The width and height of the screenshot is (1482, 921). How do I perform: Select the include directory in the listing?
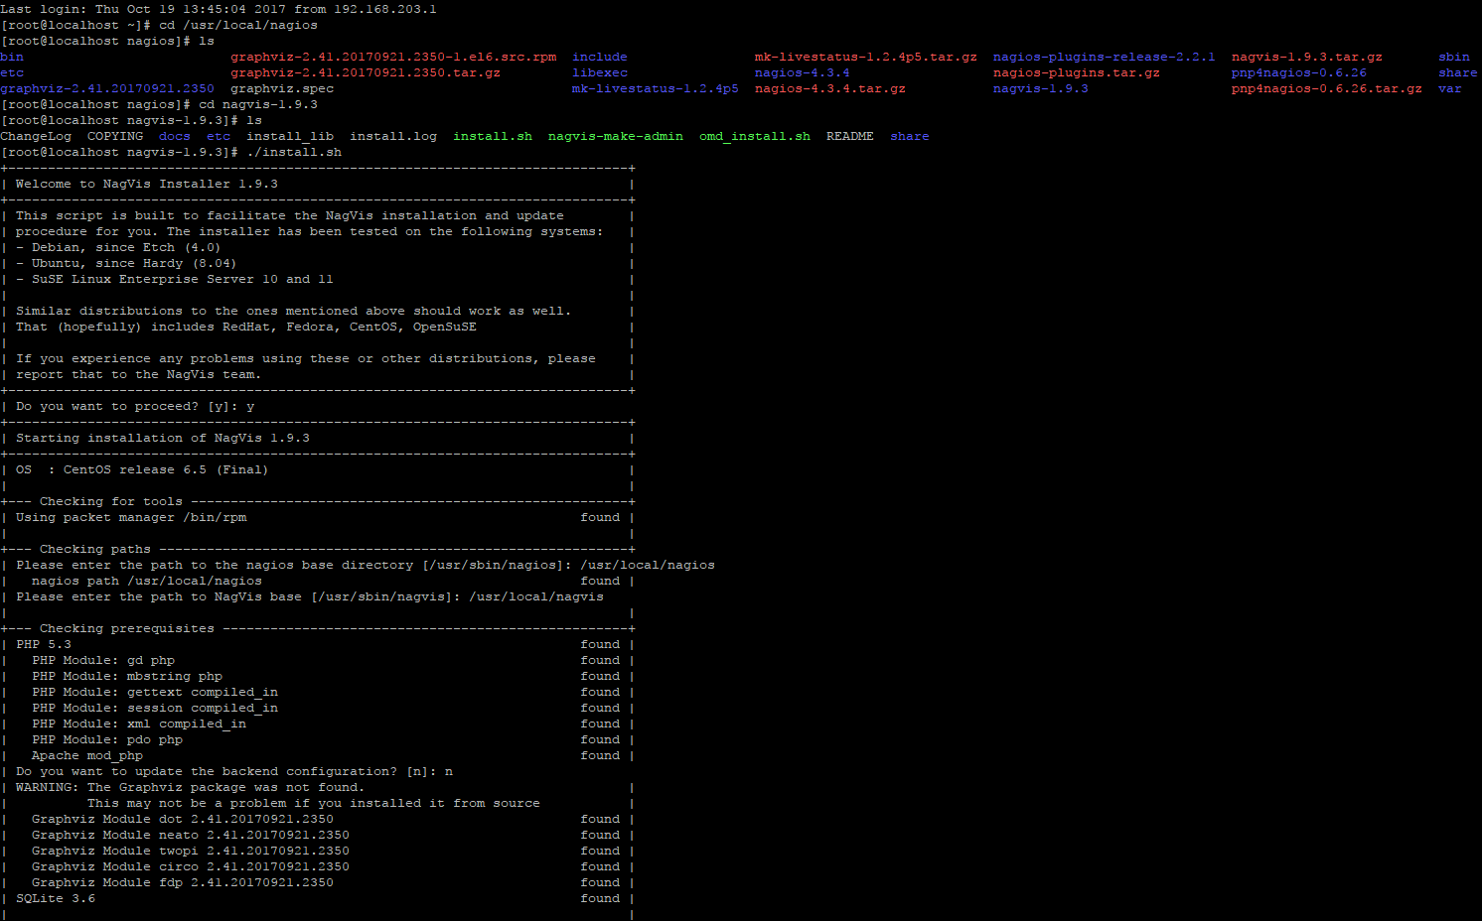[599, 57]
